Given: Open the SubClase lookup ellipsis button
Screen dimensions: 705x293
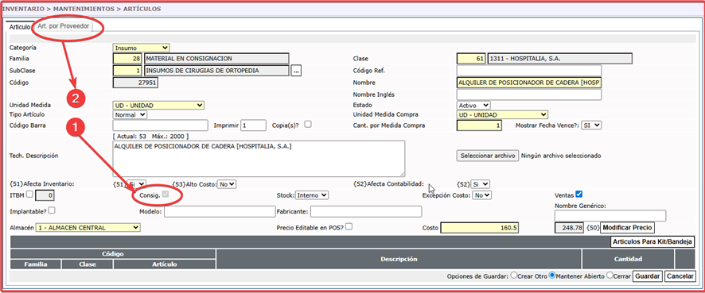Looking at the screenshot, I should 296,71.
